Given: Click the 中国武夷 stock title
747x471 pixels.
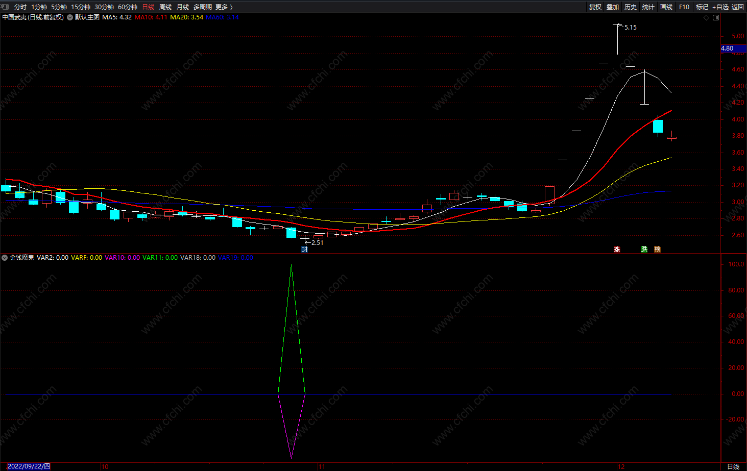Looking at the screenshot, I should click(14, 17).
